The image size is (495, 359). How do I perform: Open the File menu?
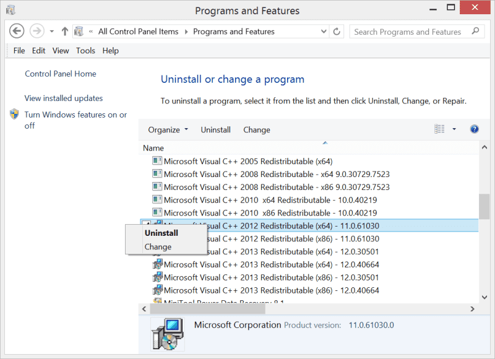coord(19,51)
